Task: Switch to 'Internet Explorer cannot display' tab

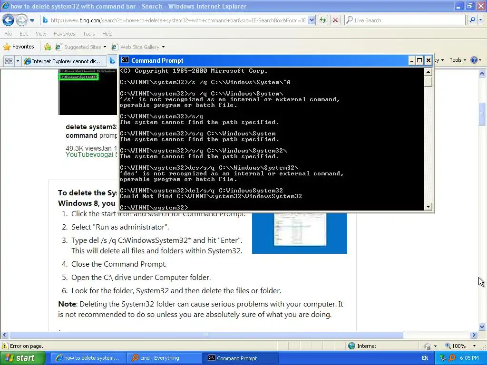Action: (x=64, y=61)
